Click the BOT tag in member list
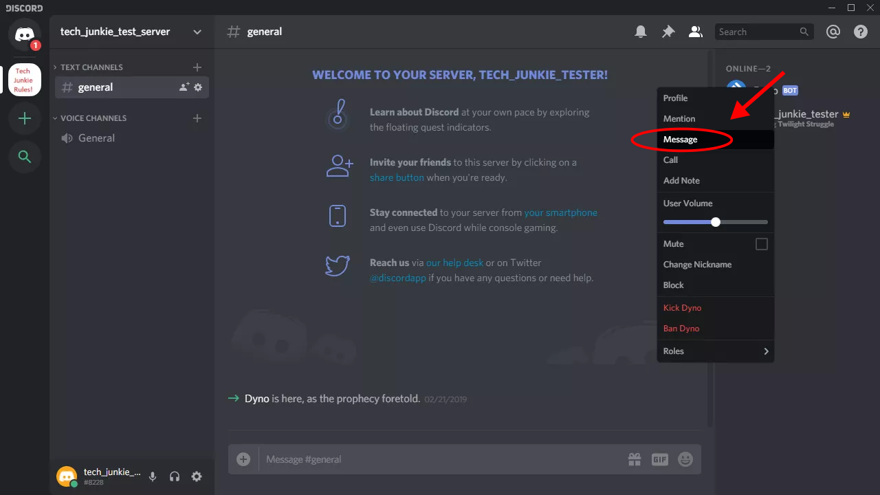880x495 pixels. pyautogui.click(x=790, y=91)
